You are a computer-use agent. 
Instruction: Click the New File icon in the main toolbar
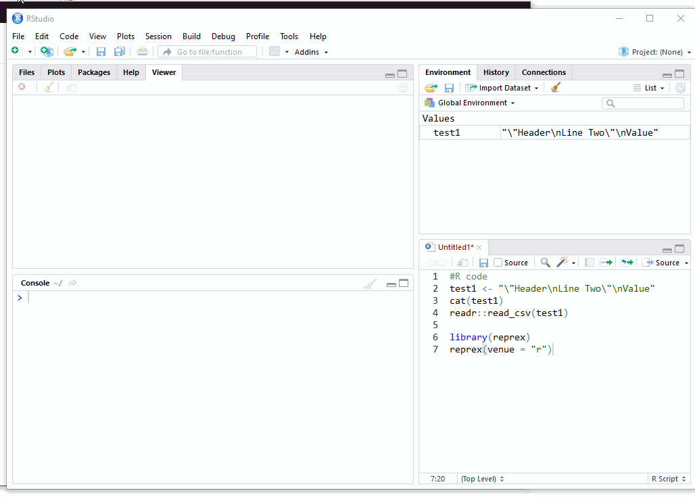pos(16,51)
